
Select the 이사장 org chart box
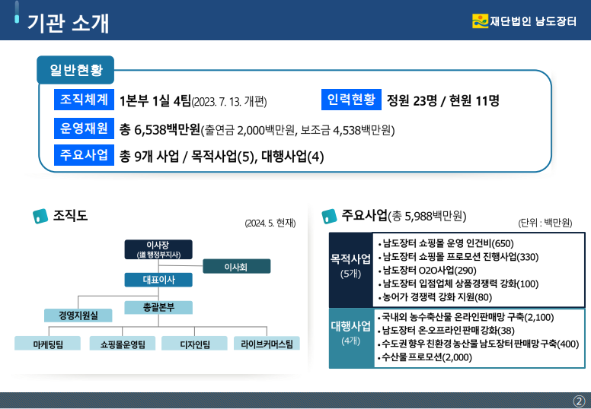(x=158, y=249)
